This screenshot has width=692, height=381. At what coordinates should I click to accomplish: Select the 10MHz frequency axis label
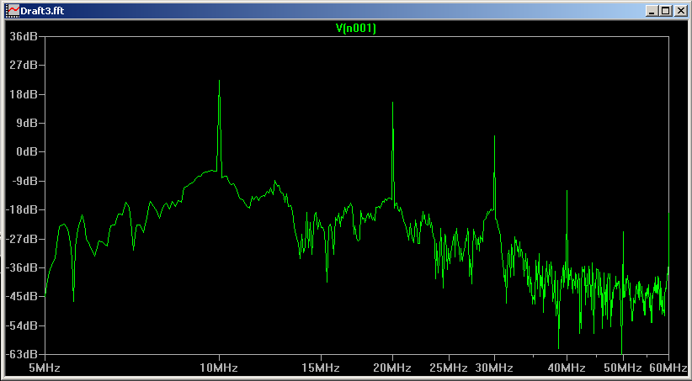coord(219,368)
